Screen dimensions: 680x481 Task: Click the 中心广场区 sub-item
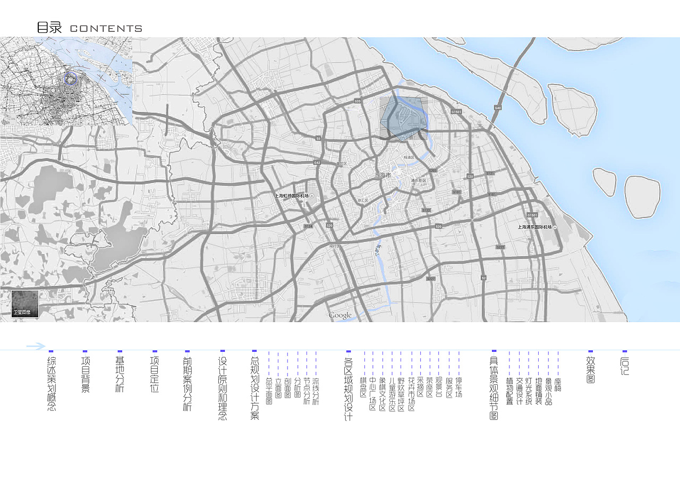373,395
